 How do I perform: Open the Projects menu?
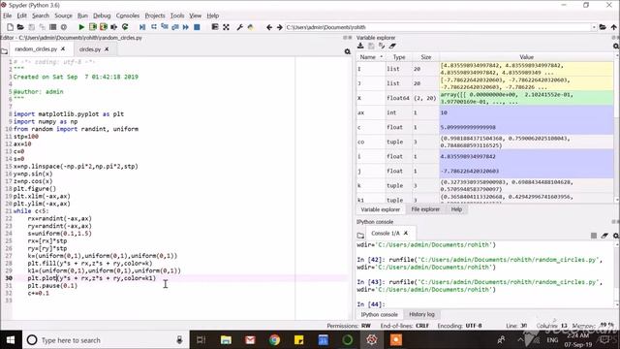point(155,16)
